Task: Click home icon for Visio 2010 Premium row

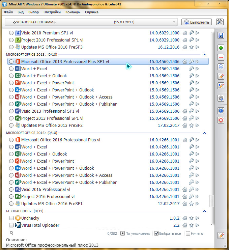Action: coord(185,33)
